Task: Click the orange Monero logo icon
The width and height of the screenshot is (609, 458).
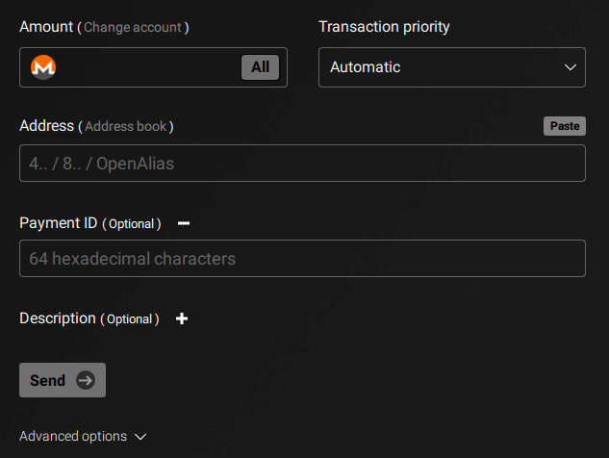Action: pyautogui.click(x=43, y=67)
